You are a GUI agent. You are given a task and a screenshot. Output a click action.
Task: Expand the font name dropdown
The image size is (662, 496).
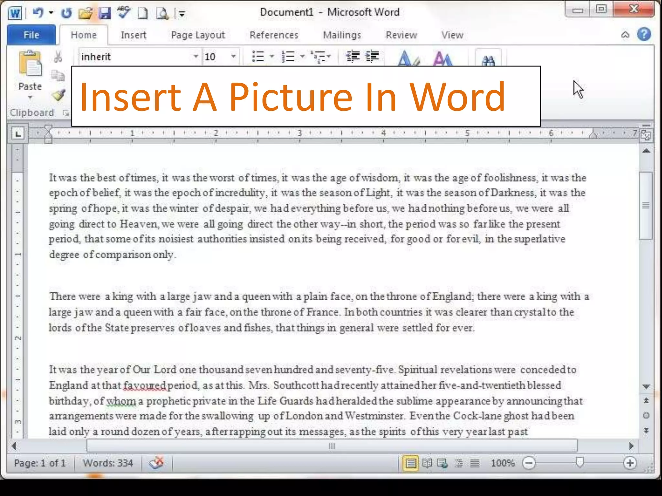(x=196, y=57)
